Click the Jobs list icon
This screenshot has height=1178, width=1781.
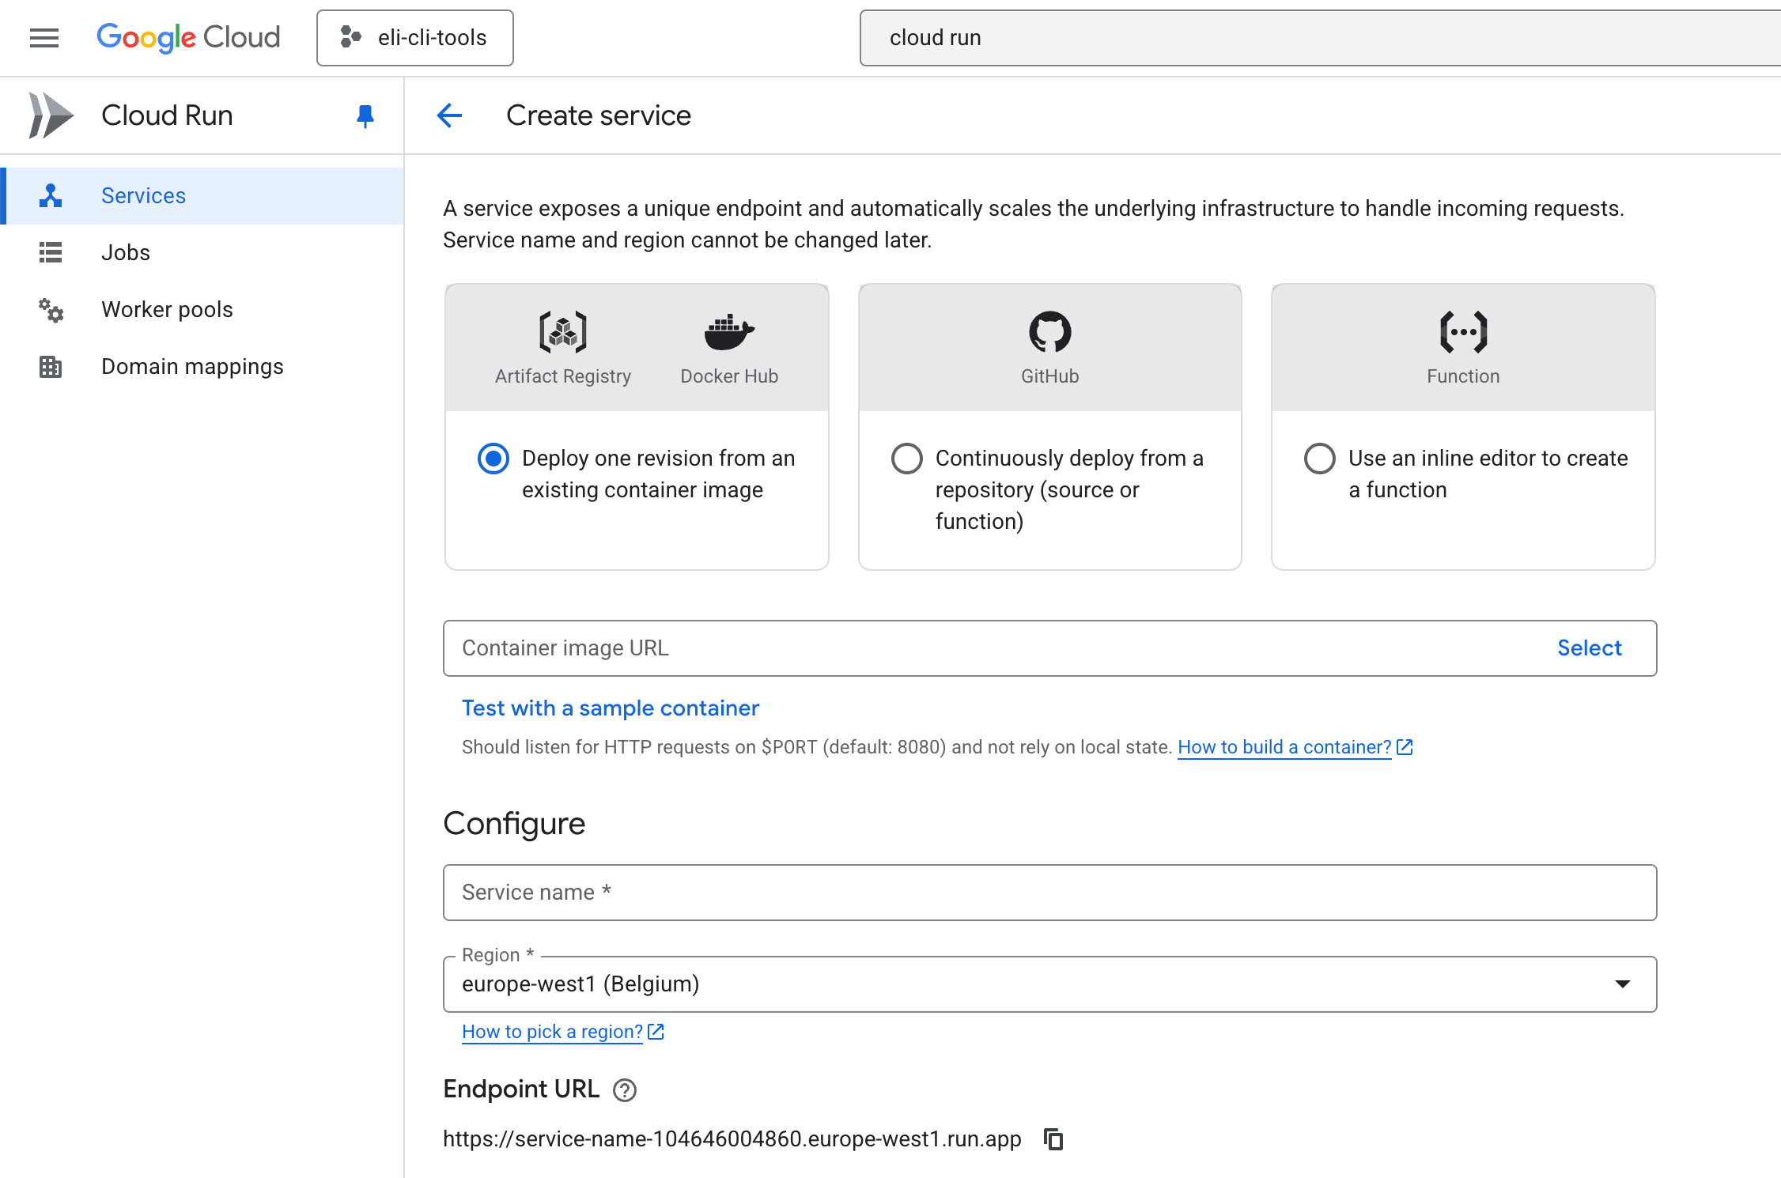[51, 252]
